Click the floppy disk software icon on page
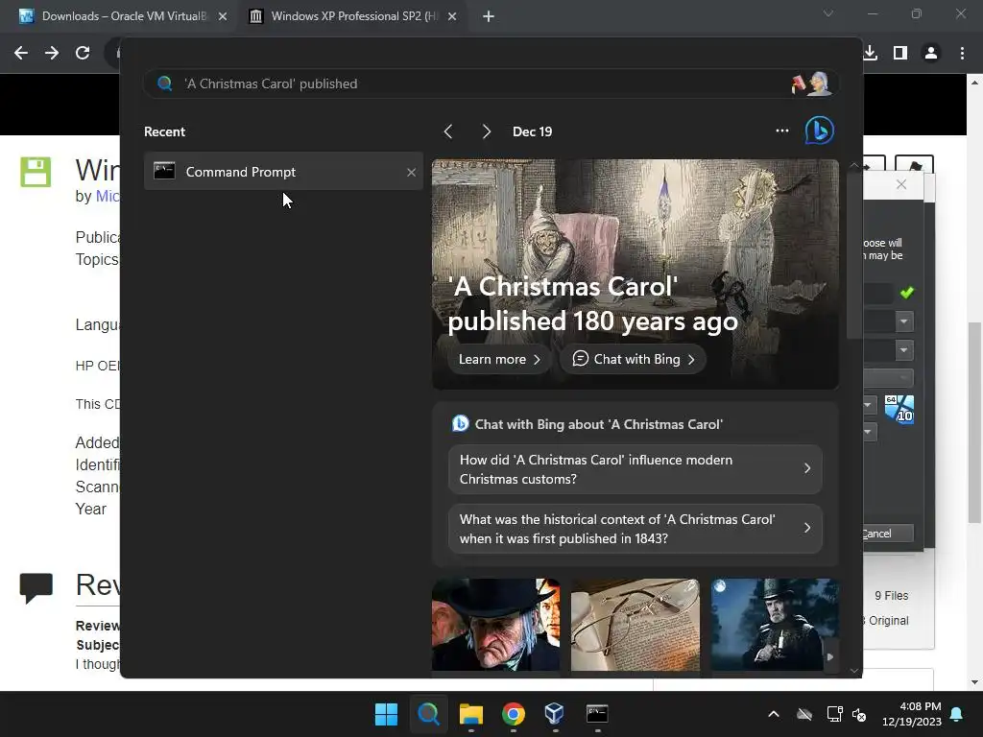The height and width of the screenshot is (737, 983). [36, 172]
